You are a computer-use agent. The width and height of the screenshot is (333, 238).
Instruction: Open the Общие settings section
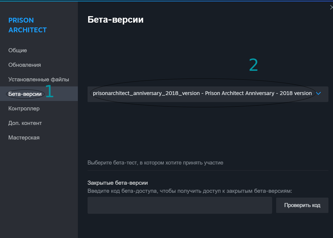[39, 50]
